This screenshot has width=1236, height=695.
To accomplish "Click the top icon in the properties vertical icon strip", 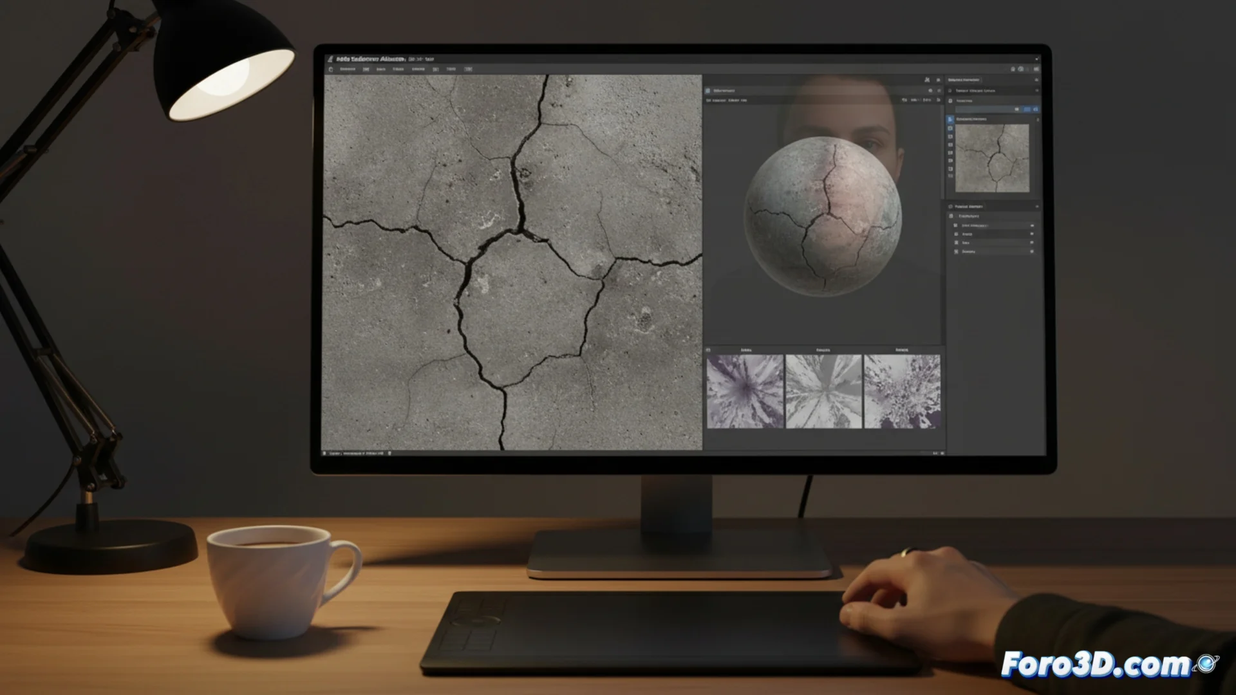I will coord(950,119).
